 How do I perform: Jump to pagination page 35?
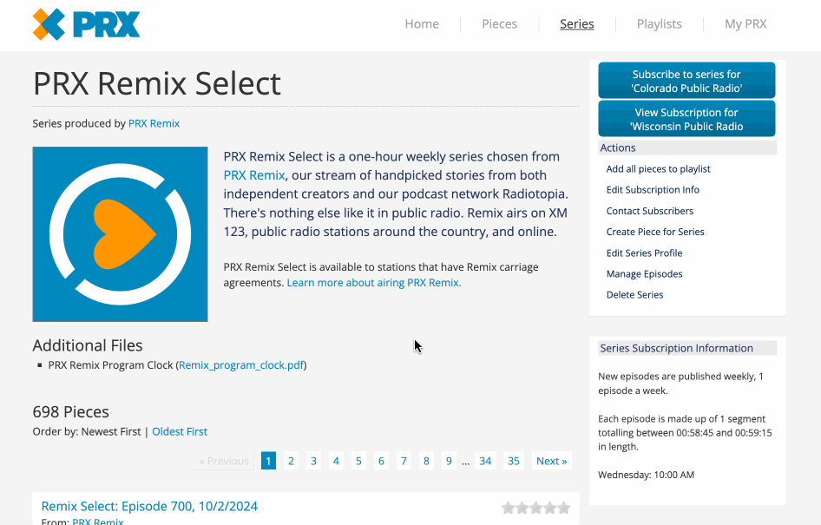coord(514,461)
